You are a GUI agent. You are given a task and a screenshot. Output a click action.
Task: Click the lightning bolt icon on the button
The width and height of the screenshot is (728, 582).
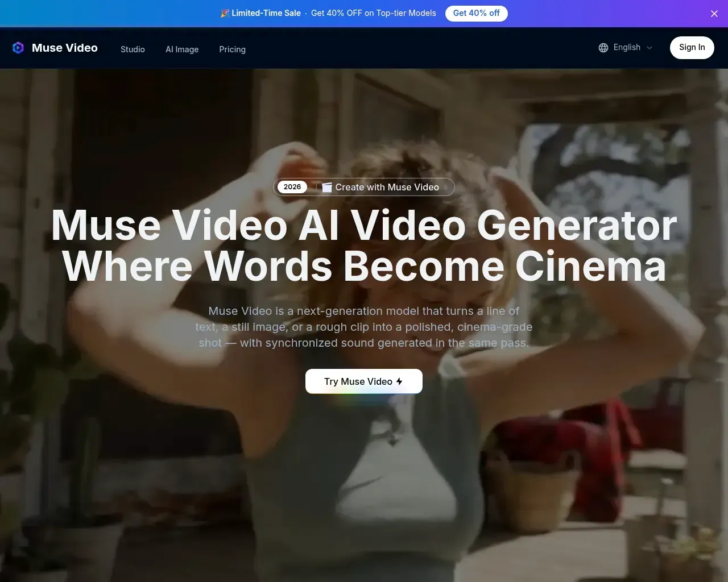click(x=399, y=381)
